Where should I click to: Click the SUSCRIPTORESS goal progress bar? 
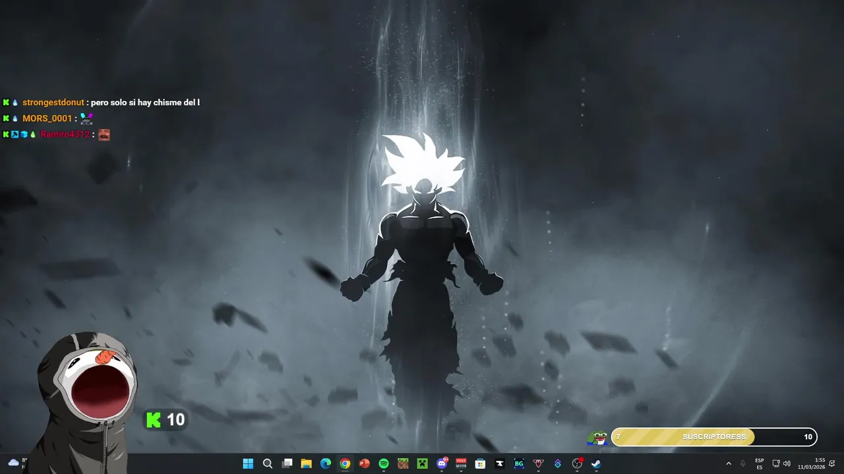[x=714, y=437]
